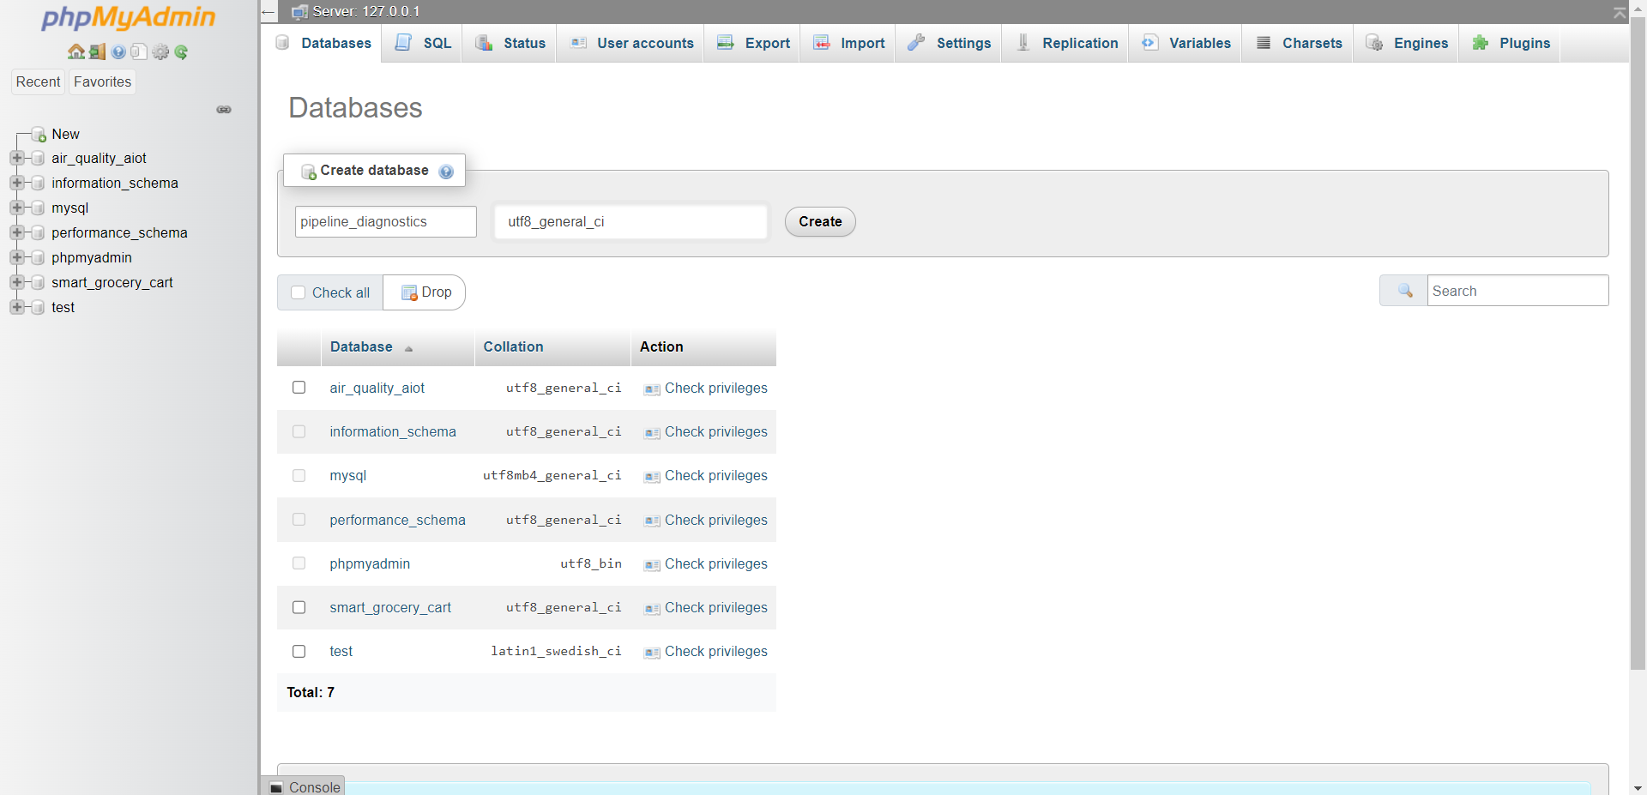Expand phpmyadmin node in the navigation tree
The image size is (1647, 795).
[x=16, y=258]
